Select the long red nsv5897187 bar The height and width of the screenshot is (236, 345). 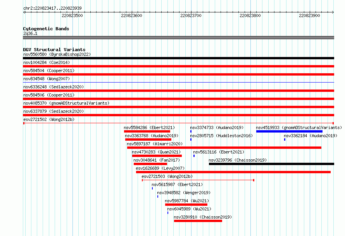point(224,148)
